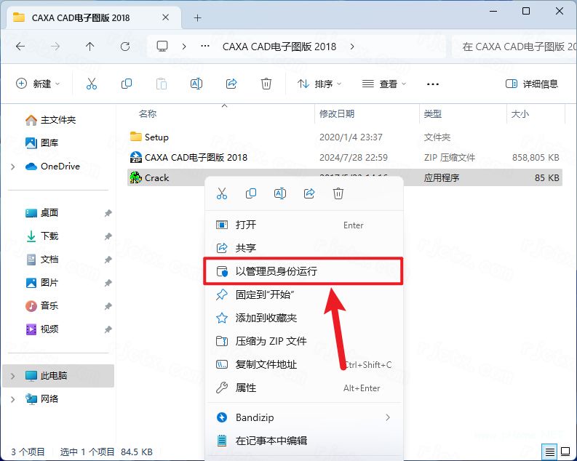Click the pin icon beside 音乐
This screenshot has width=577, height=461.
point(108,306)
